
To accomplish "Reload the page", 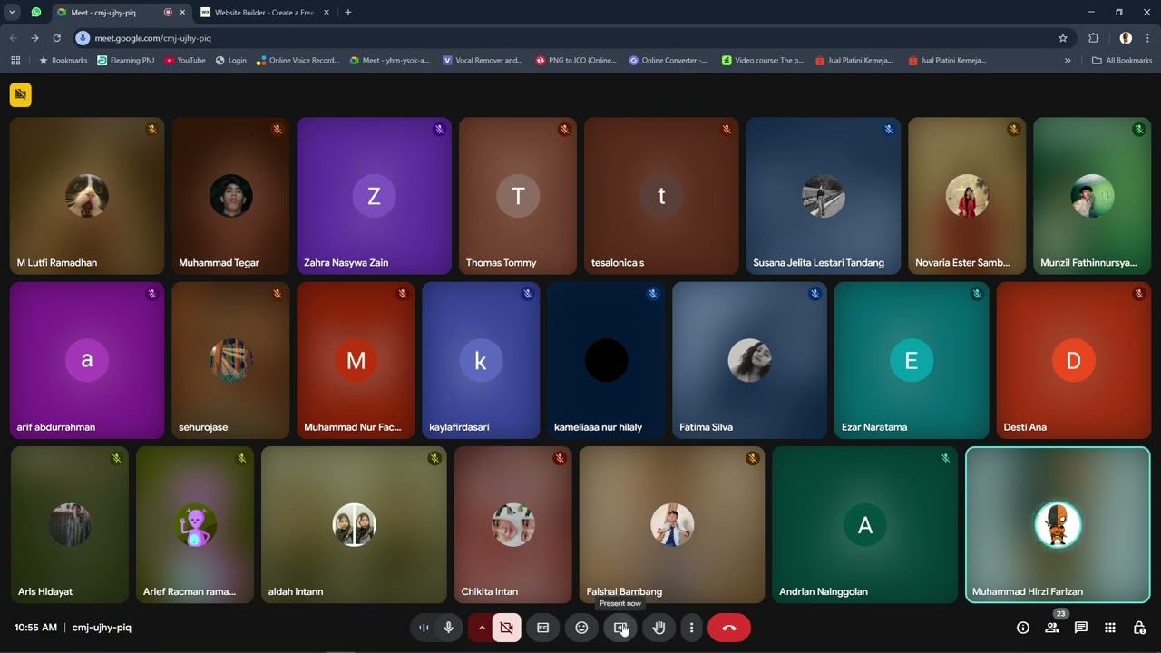I will [56, 38].
